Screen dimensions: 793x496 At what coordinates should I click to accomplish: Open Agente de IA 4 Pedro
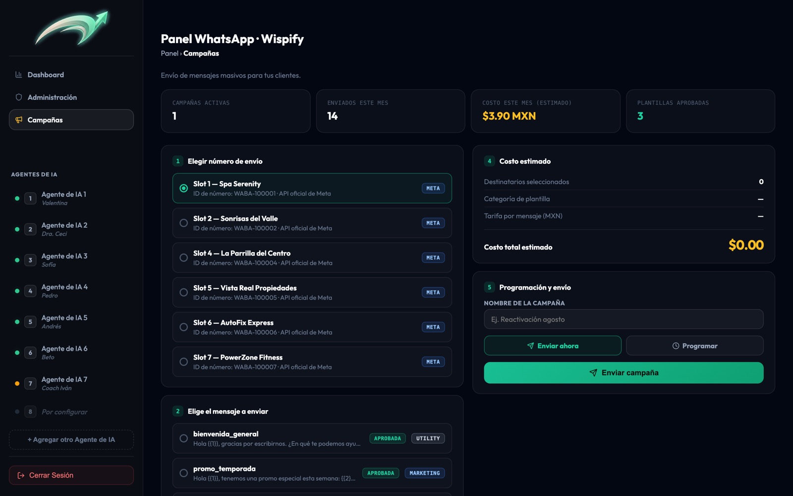click(x=71, y=291)
